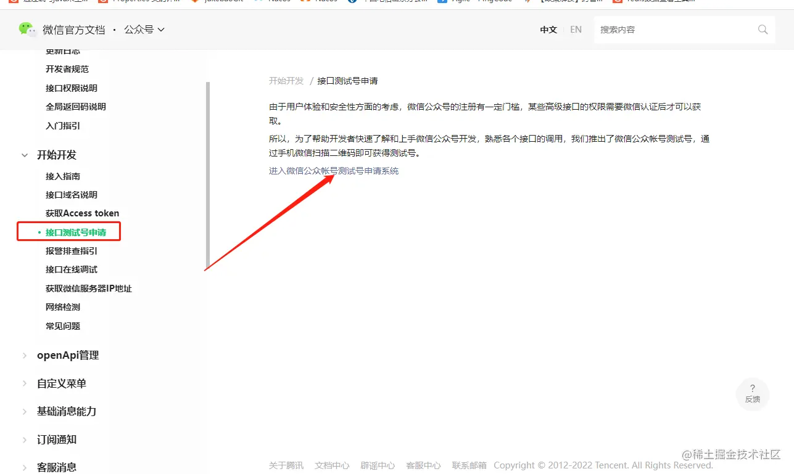Open the 关于腾讯 footer link
The width and height of the screenshot is (794, 474).
click(x=286, y=465)
